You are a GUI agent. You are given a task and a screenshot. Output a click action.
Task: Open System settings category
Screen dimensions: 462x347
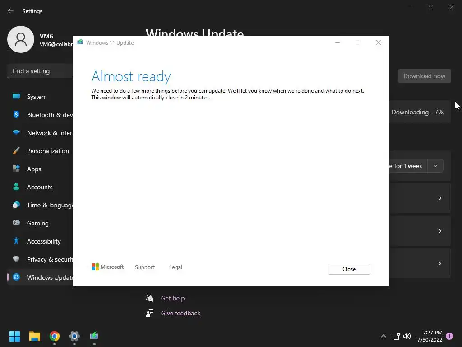pyautogui.click(x=40, y=97)
